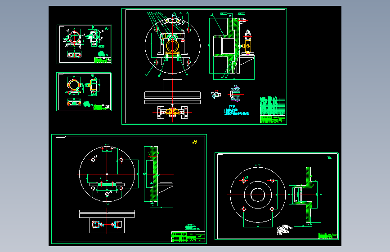Select the white notes text on flange sheet
390x252 pixels.
click(284, 230)
